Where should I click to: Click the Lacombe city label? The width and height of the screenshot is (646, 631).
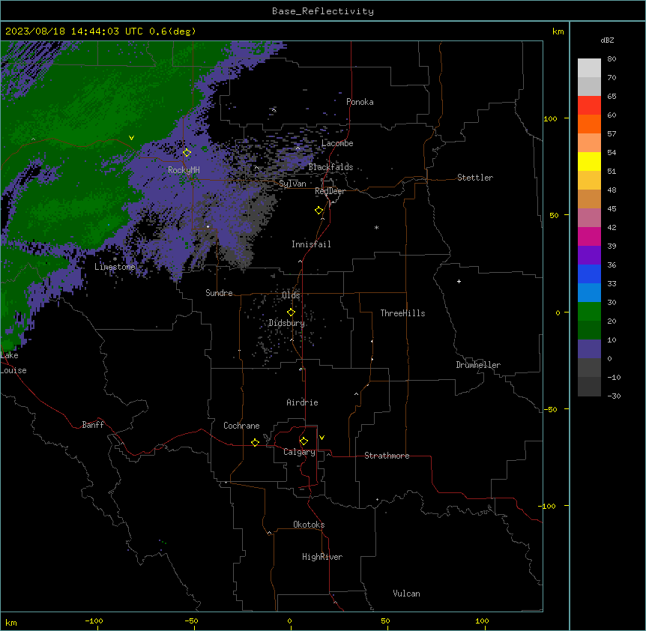click(337, 143)
